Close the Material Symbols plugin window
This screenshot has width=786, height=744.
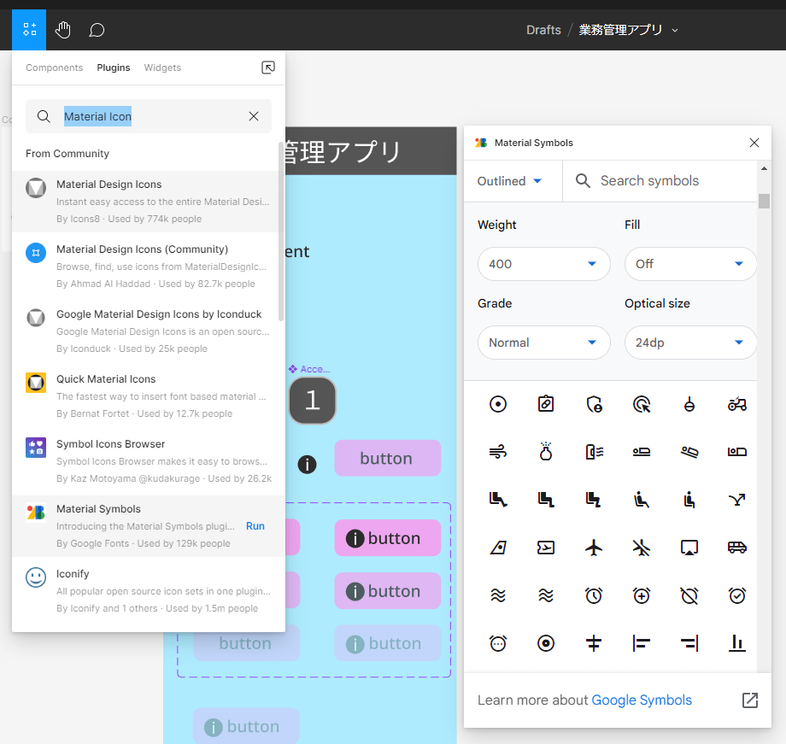point(754,143)
